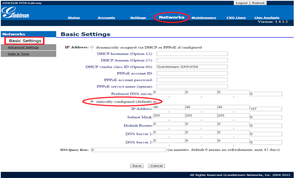Click Subnet Mask second octet field
295x178 pixels.
pos(201,116)
